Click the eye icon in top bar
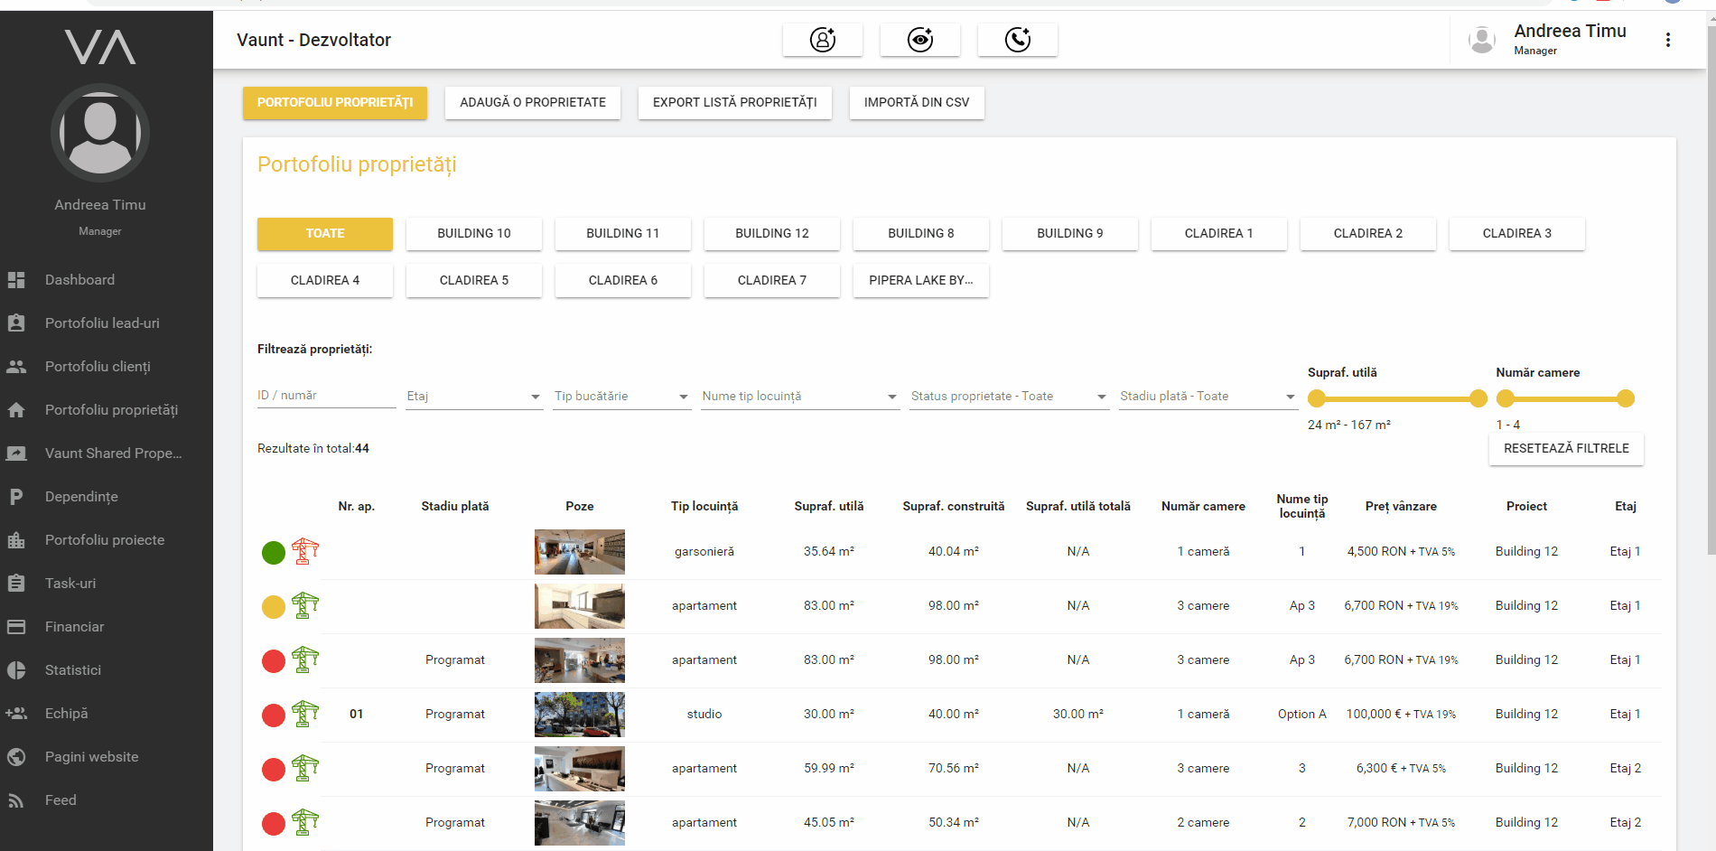 [x=919, y=40]
